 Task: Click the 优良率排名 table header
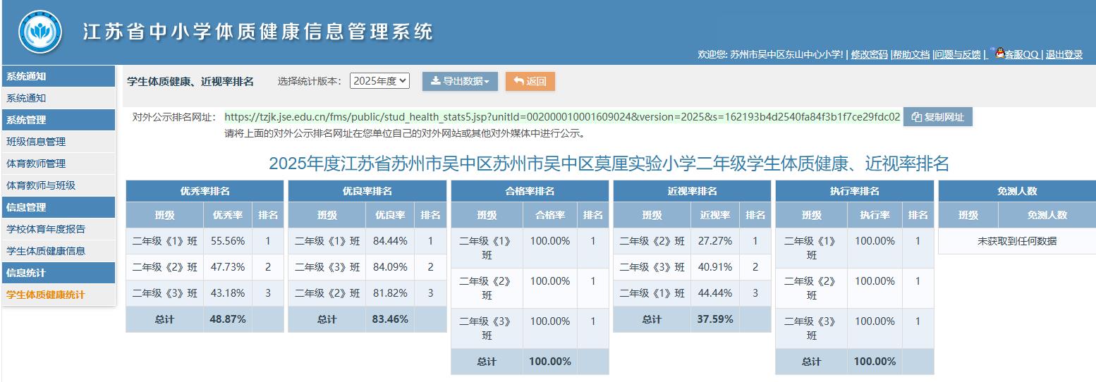pos(367,191)
